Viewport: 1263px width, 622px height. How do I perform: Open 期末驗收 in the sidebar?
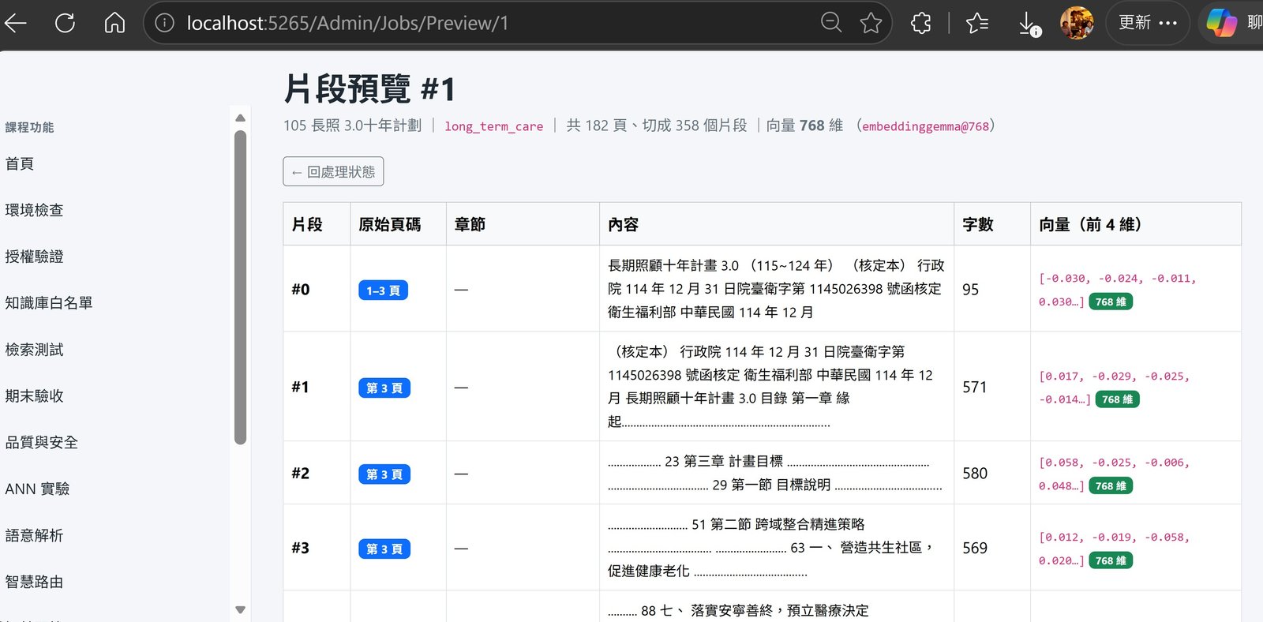pyautogui.click(x=34, y=396)
